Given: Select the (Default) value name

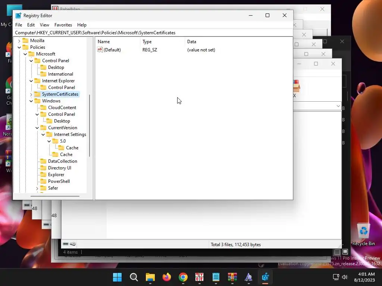Looking at the screenshot, I should [112, 50].
